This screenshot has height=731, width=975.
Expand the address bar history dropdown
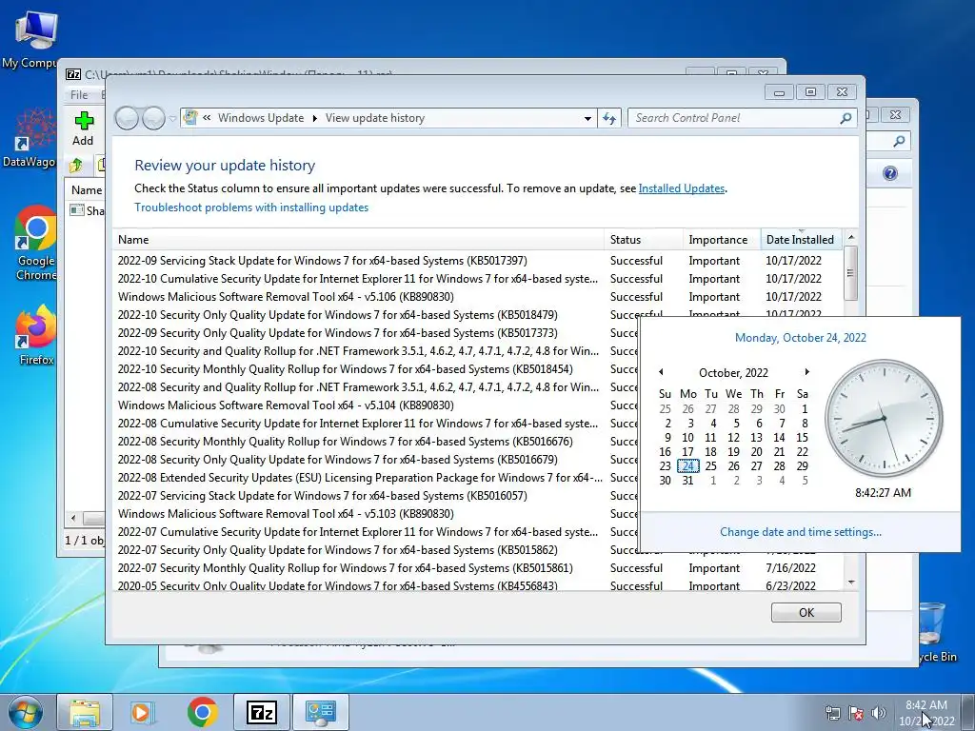coord(587,118)
